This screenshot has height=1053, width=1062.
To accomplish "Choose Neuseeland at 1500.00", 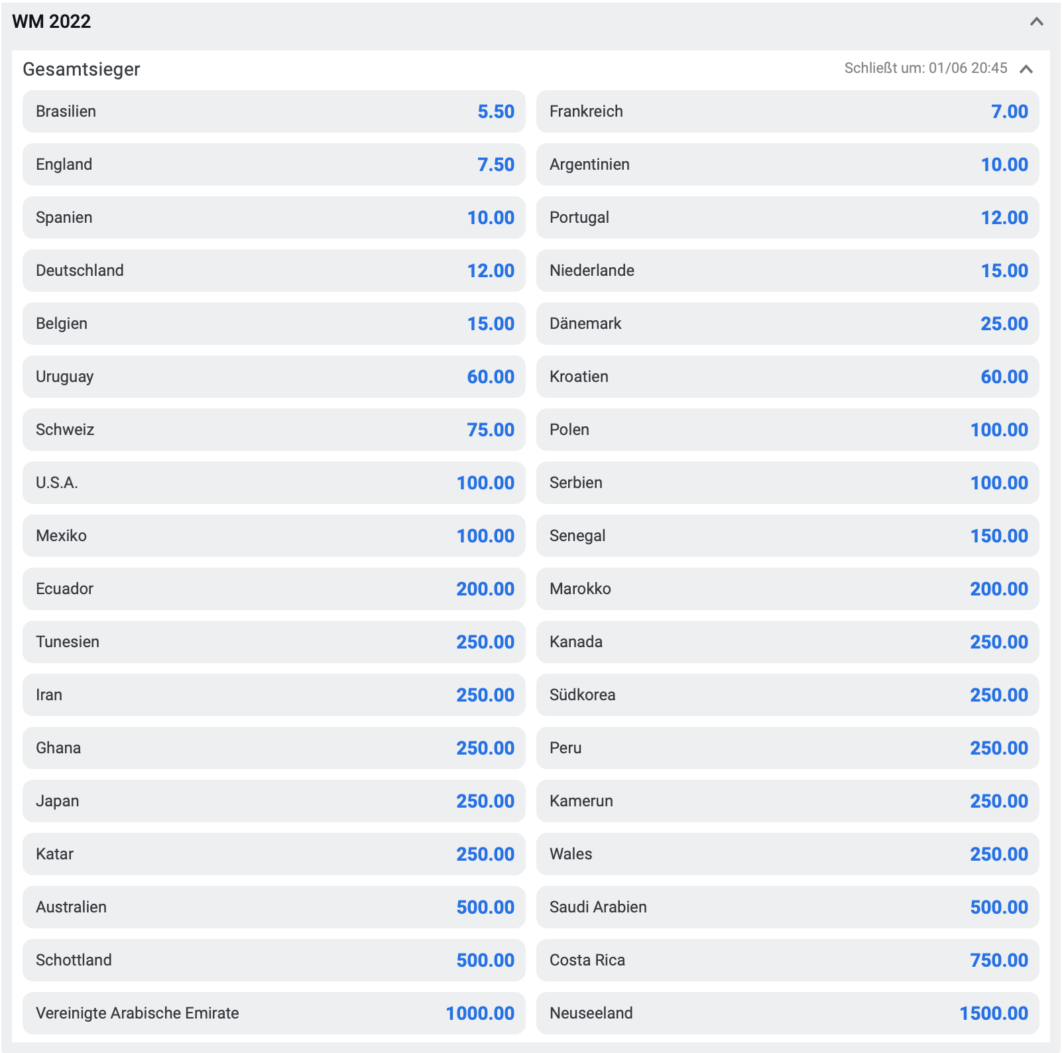I will click(x=788, y=1013).
